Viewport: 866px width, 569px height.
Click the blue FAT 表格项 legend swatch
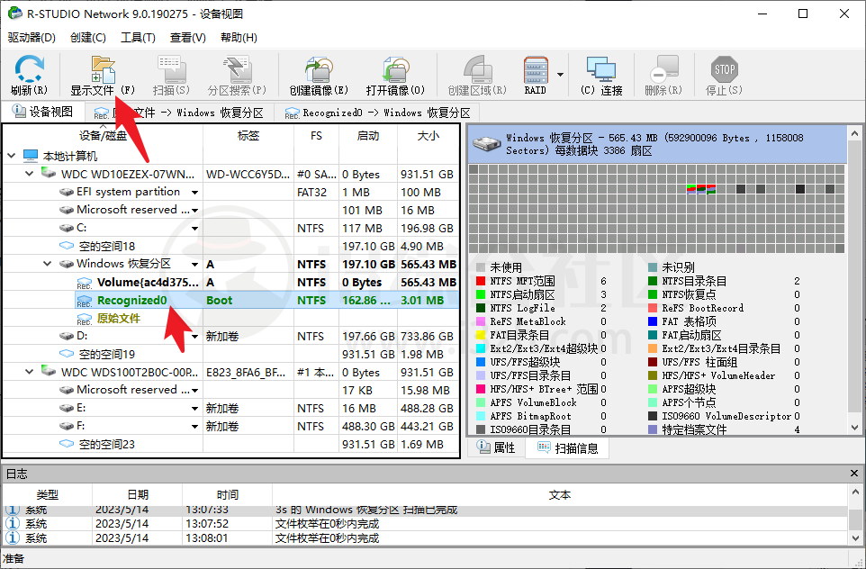click(x=653, y=321)
